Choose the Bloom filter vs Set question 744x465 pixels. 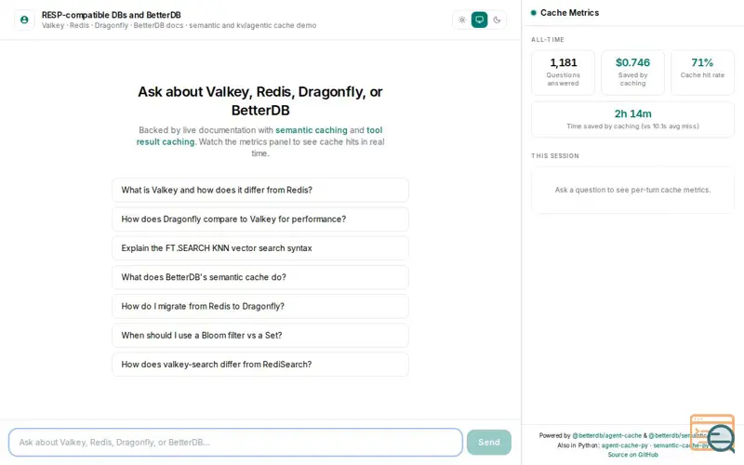tap(260, 336)
